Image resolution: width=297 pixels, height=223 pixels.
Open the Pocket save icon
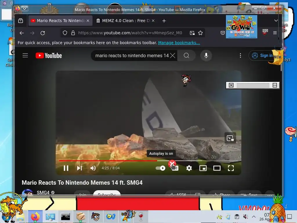[x=223, y=33]
